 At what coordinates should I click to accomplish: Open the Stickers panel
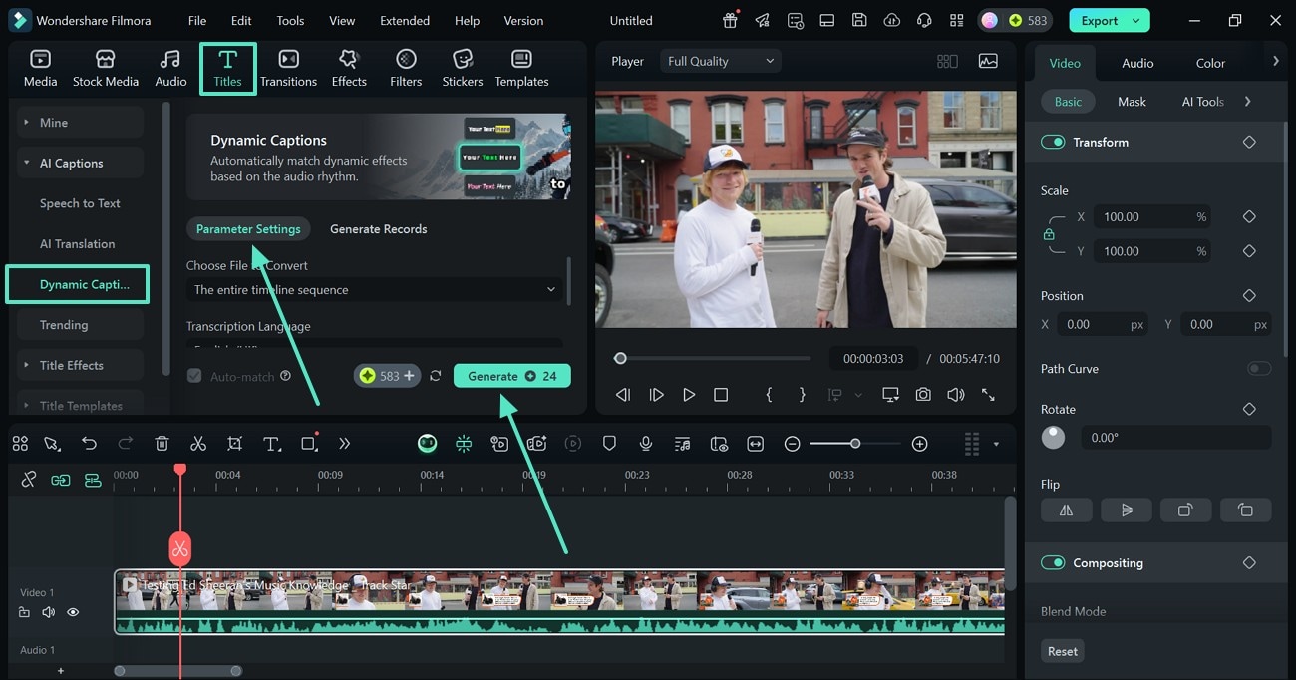click(463, 69)
